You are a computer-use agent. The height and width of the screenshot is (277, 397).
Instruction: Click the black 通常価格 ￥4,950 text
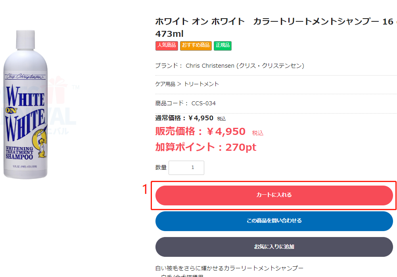click(x=184, y=118)
